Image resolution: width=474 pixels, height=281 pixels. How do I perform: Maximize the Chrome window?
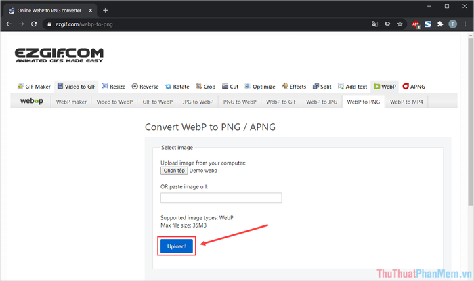tap(447, 6)
